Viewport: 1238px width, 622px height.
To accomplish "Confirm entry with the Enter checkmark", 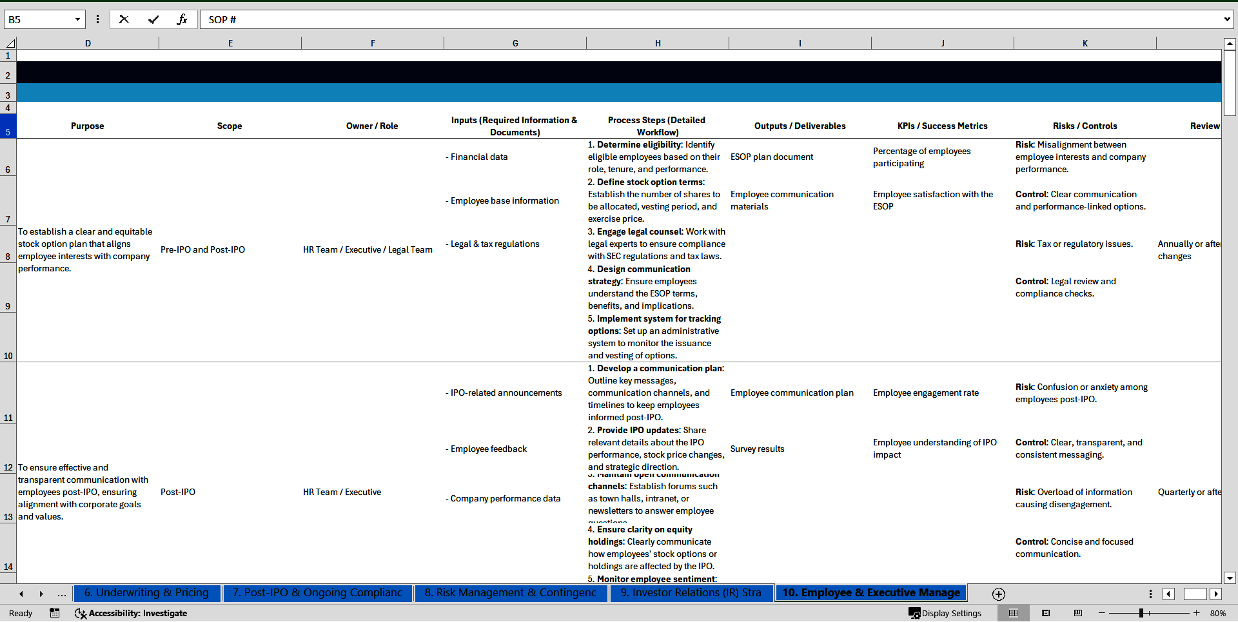I will (x=153, y=19).
